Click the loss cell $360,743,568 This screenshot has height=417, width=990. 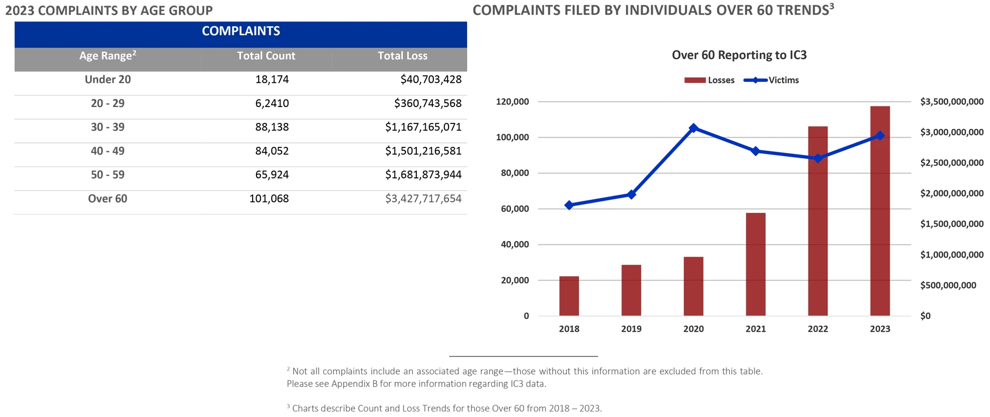point(428,104)
